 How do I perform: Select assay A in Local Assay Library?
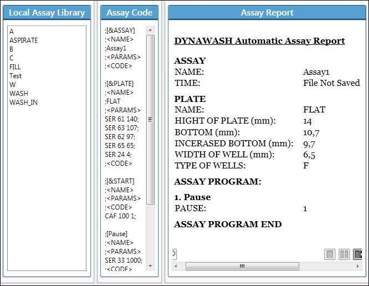tap(12, 31)
